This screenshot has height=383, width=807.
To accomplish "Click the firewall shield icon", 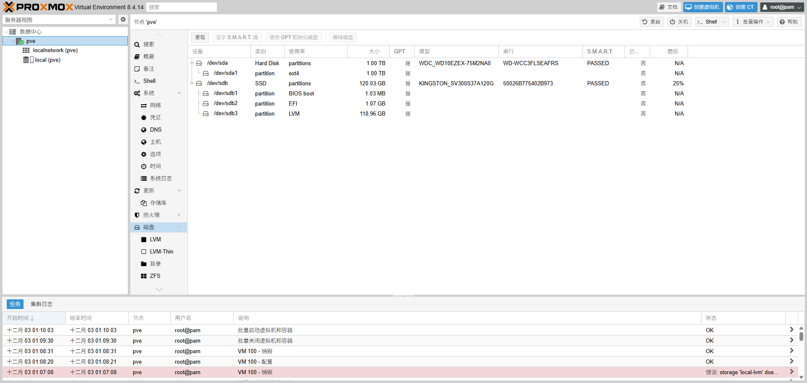I will coord(137,215).
